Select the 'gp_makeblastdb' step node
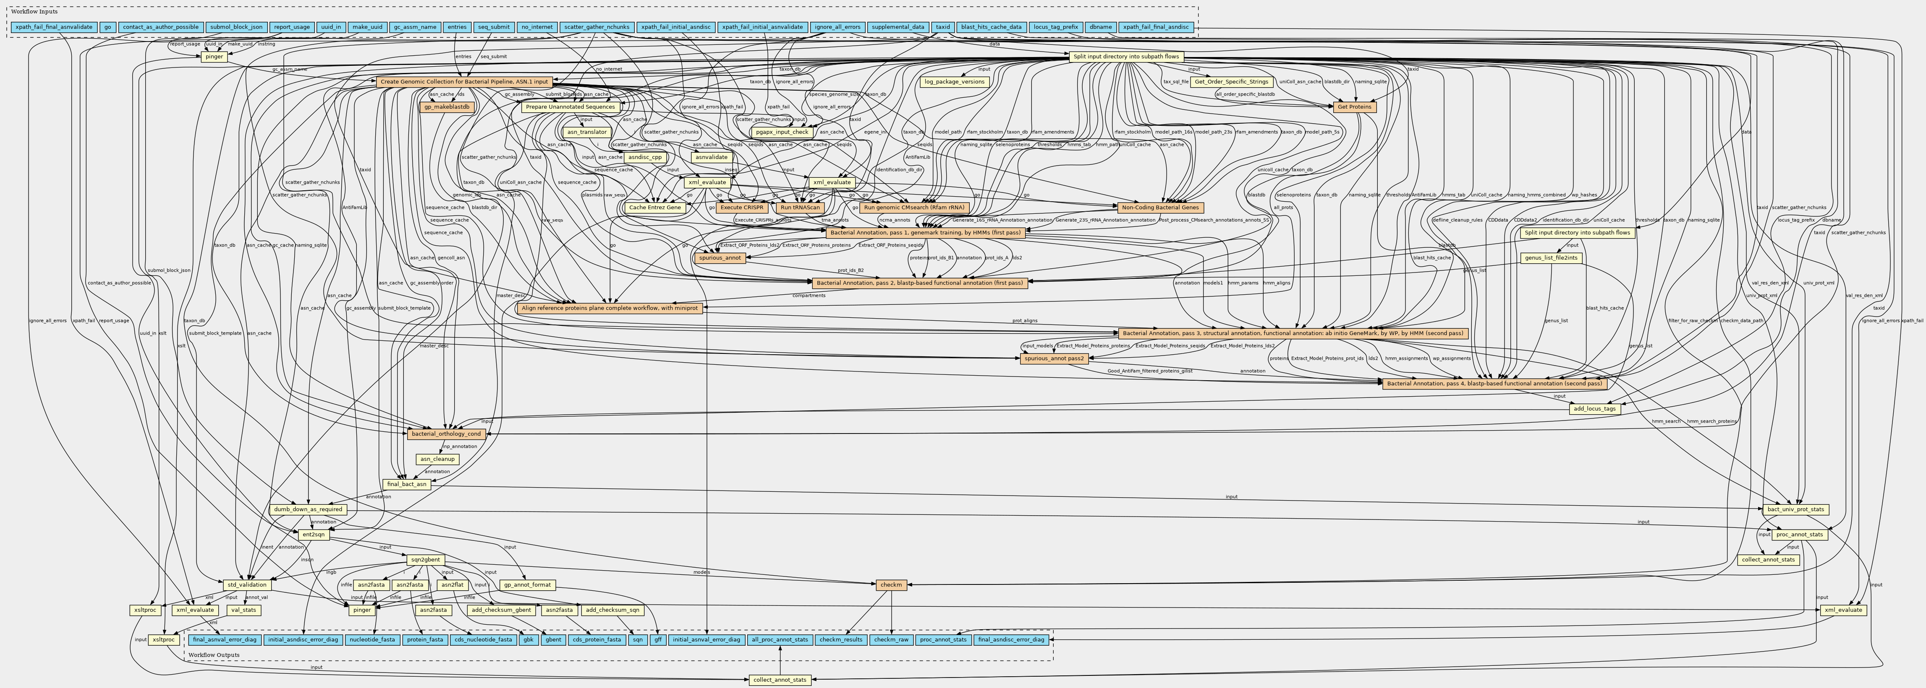This screenshot has width=1926, height=688. coord(446,107)
